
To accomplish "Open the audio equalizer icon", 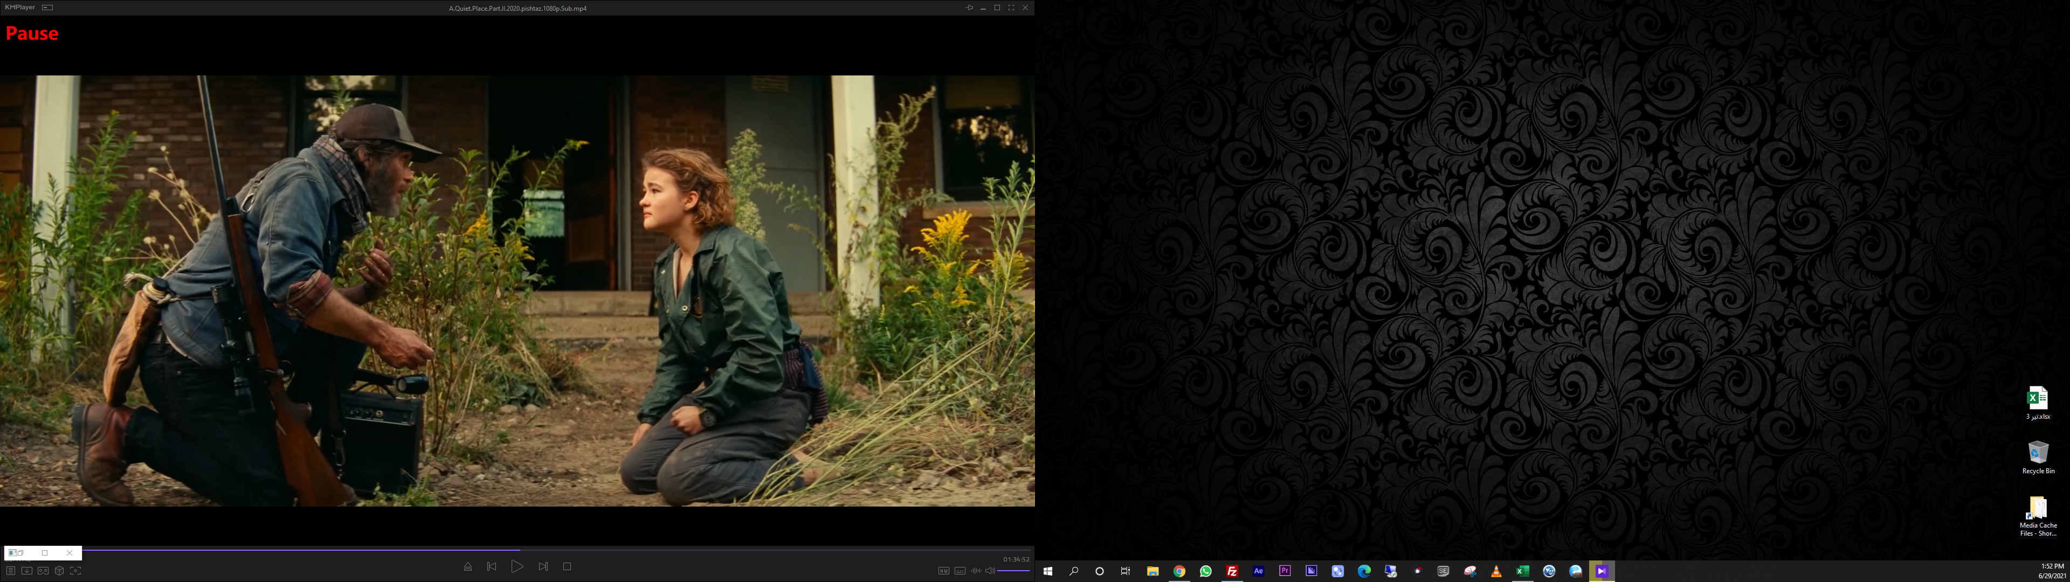I will 976,571.
